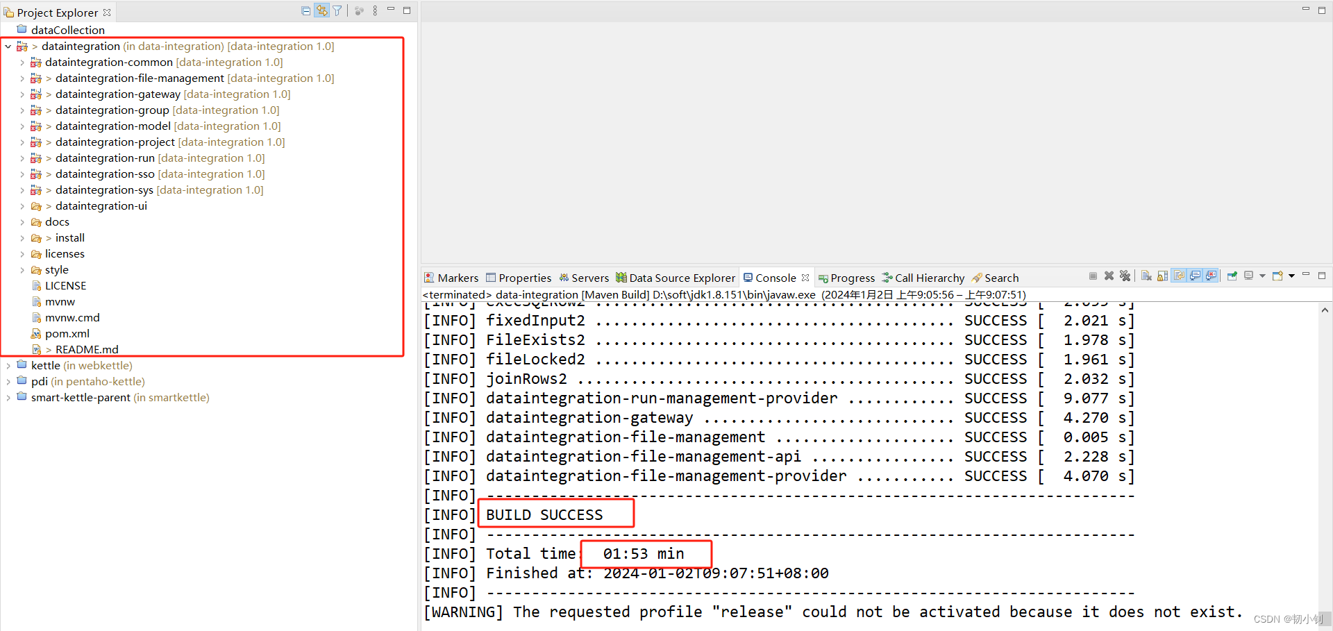The width and height of the screenshot is (1333, 631).
Task: Select the install folder
Action: 70,238
